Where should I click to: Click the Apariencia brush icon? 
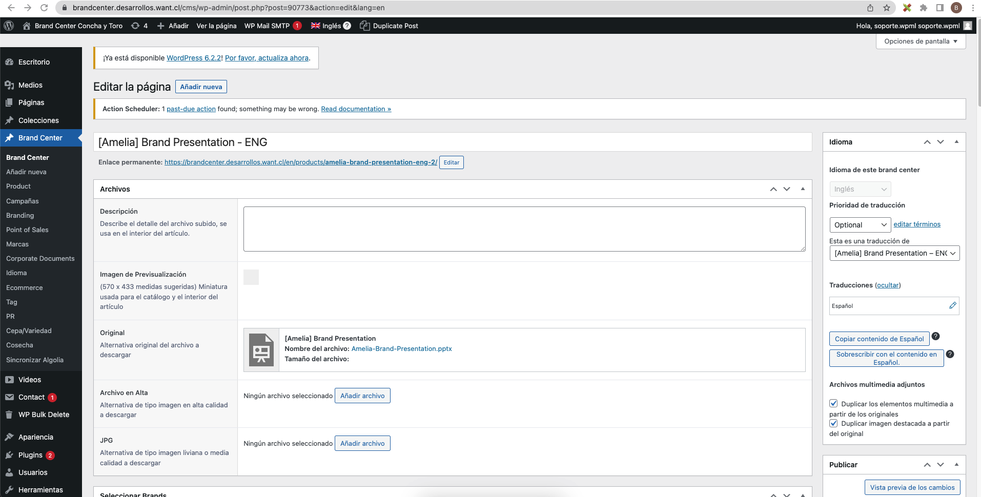click(9, 437)
